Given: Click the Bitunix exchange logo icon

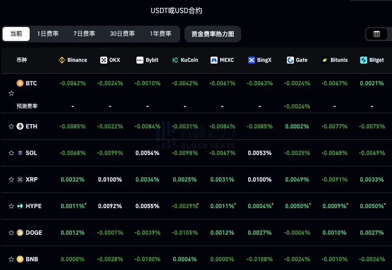Looking at the screenshot, I should (x=325, y=60).
